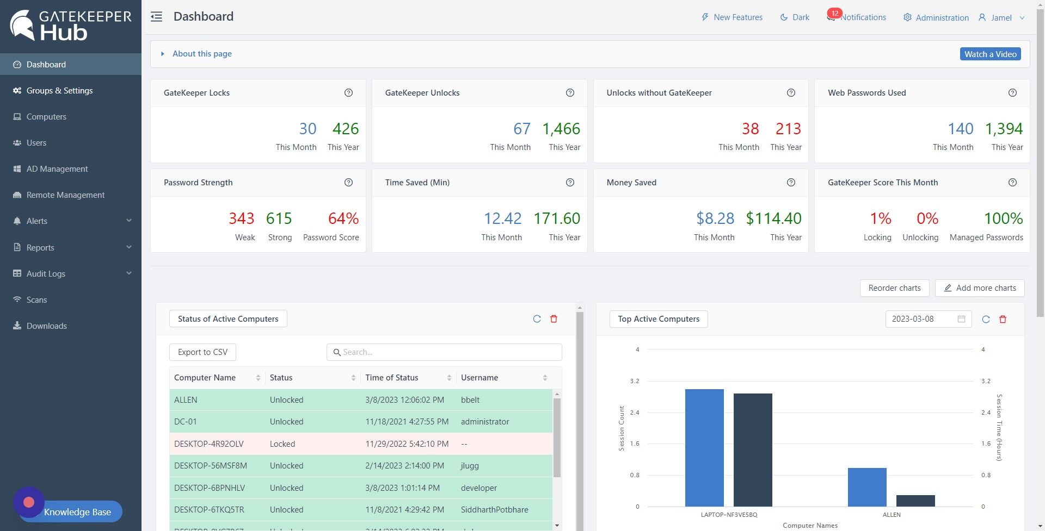Screen dimensions: 1045x531
Task: Click the DESKTOP-56MSF8M cell
Action: pos(217,466)
